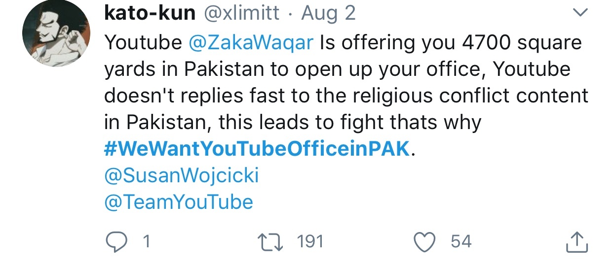Visit the @SusanWojcicki mention

pos(182,176)
